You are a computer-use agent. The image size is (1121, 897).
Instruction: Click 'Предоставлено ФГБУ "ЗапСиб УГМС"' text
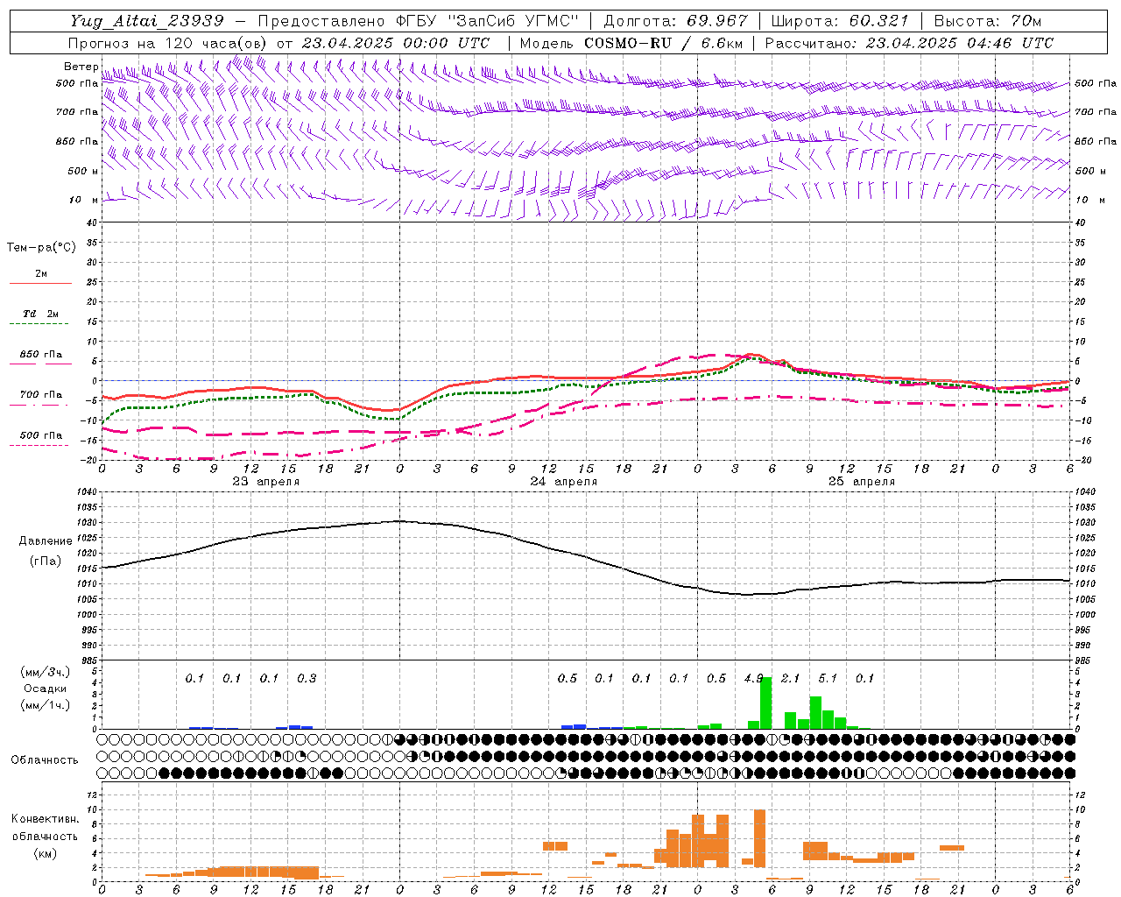pyautogui.click(x=419, y=21)
